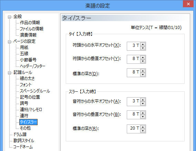Collapse the 記譜ルール tree node
The image size is (196, 151).
9,73
